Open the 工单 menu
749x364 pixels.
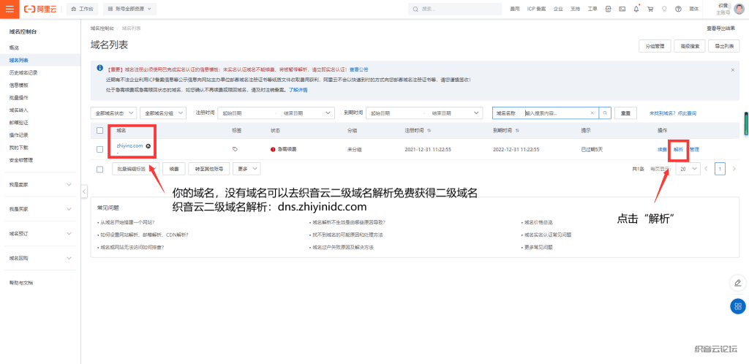(x=592, y=9)
